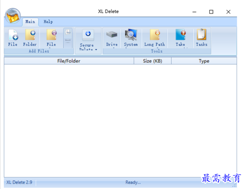Click the Secure Delete arrow button
Viewport: 244px width, 189px height.
point(88,35)
